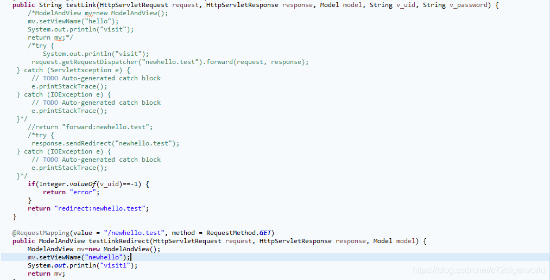550x280 pixels.
Task: Click the "catch (ServletException e)" line
Action: (x=73, y=70)
